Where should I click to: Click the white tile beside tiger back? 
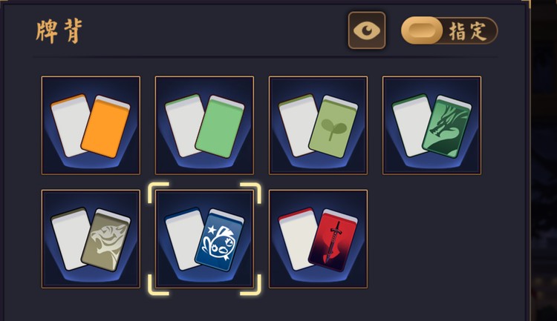click(70, 239)
